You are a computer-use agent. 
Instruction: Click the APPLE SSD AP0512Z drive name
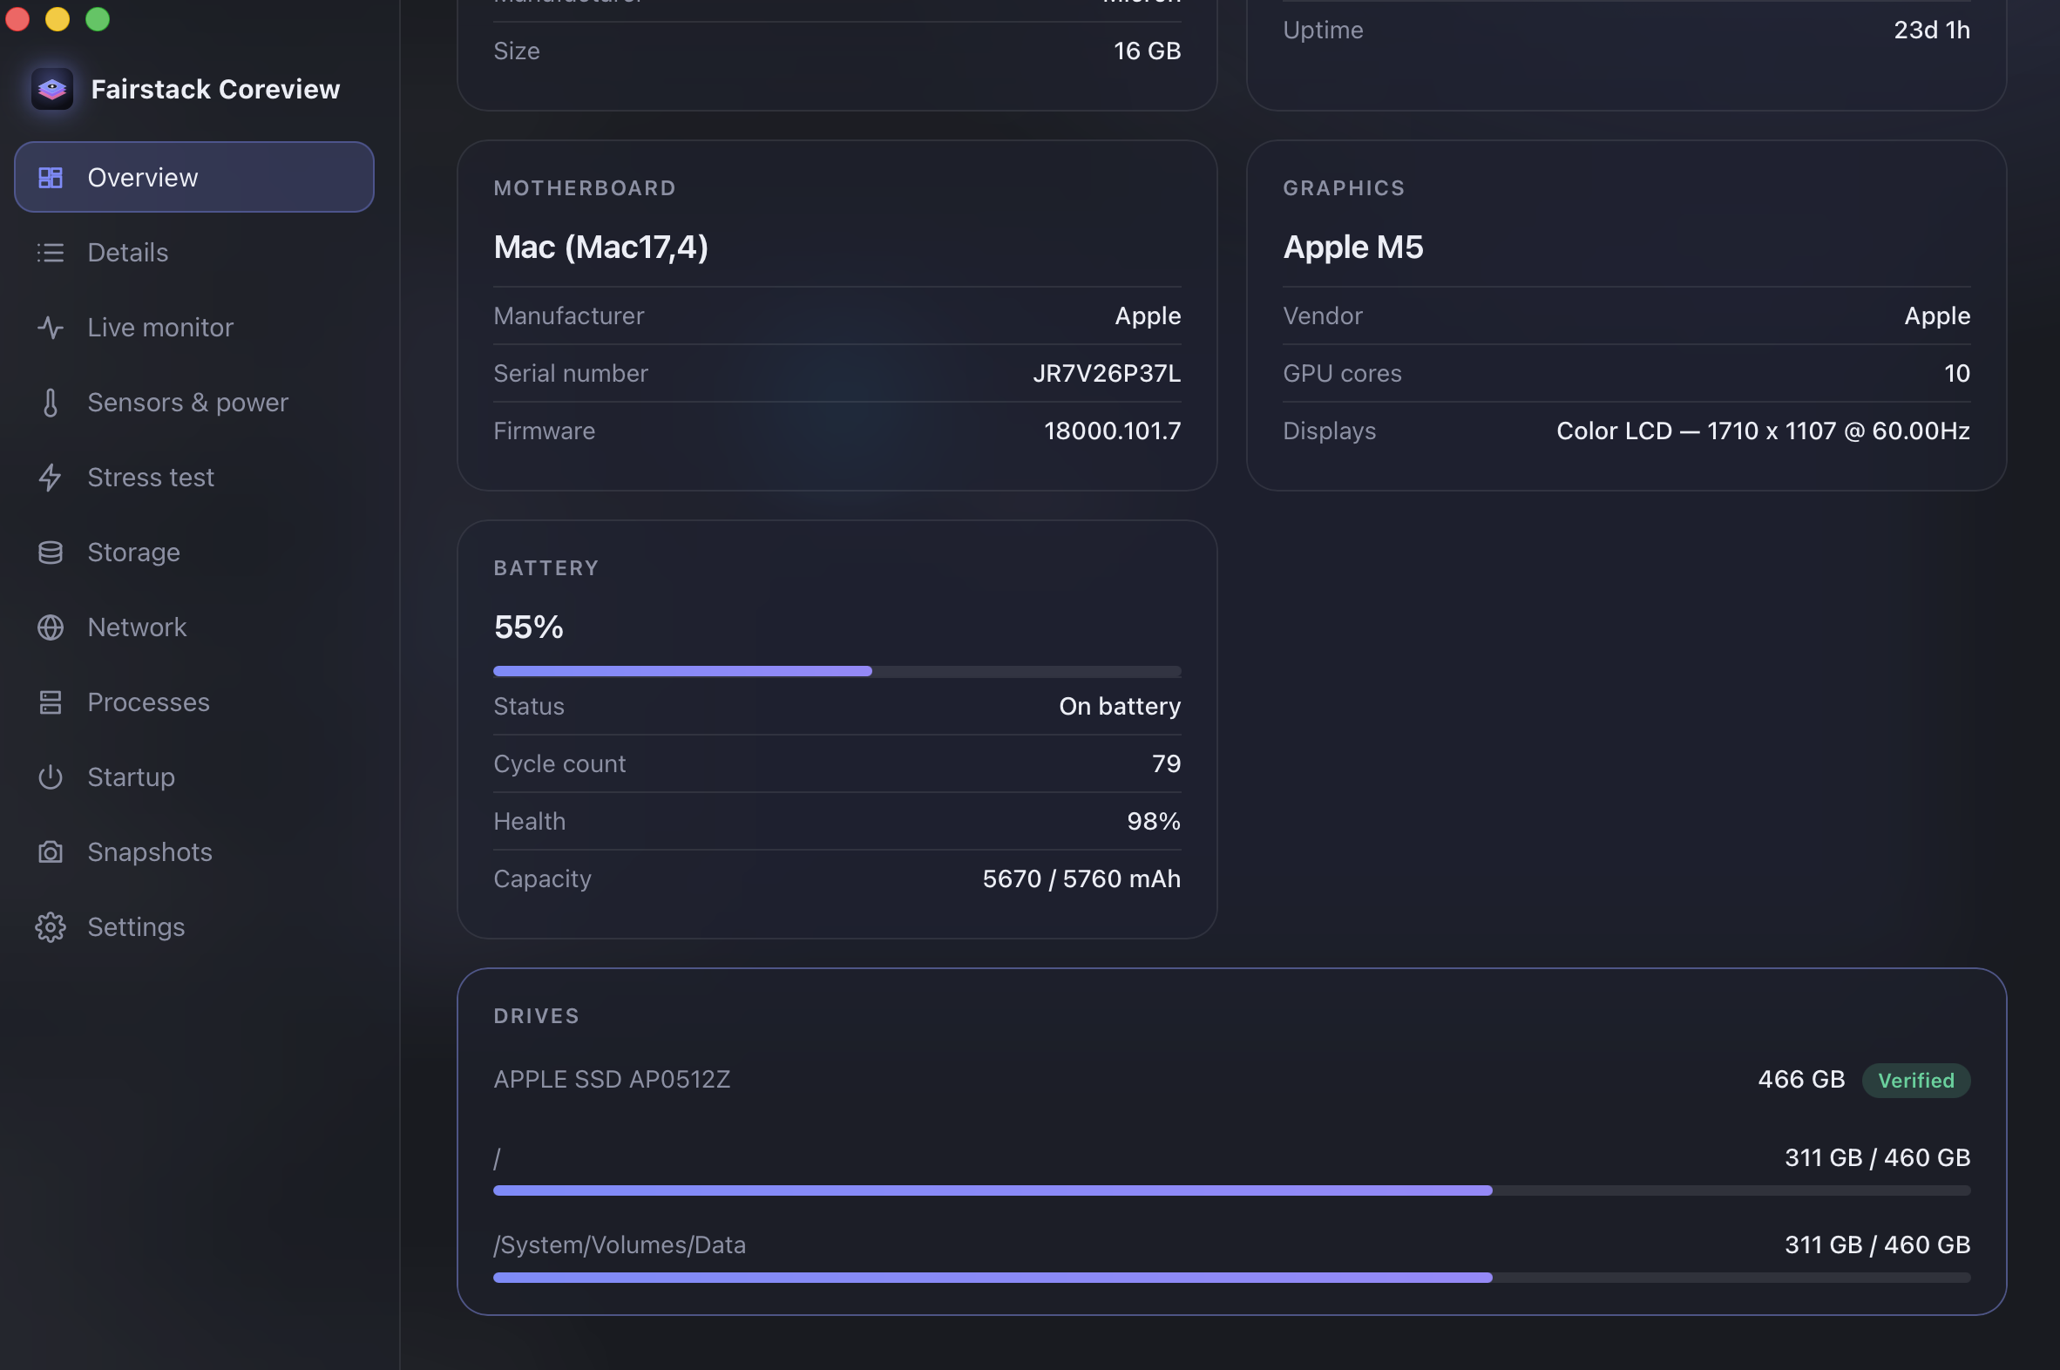pyautogui.click(x=612, y=1080)
